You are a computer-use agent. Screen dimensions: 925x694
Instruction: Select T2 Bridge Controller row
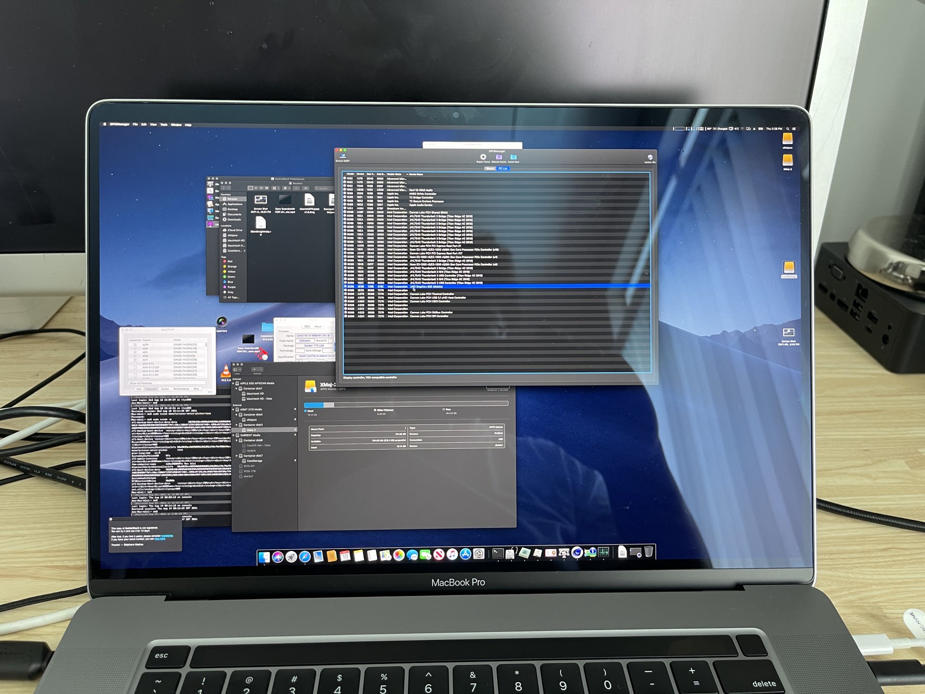tap(496, 198)
